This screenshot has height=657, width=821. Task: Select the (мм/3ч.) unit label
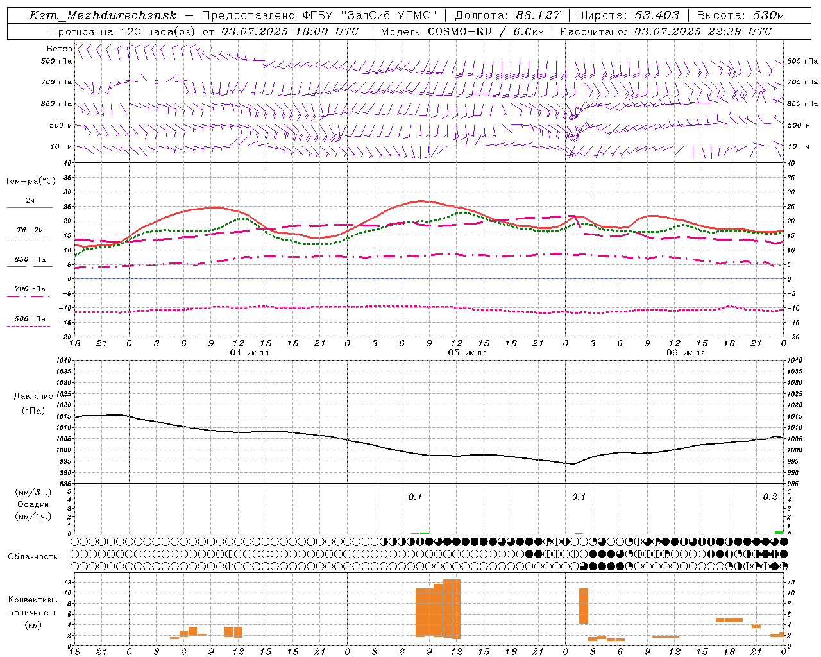click(x=33, y=492)
